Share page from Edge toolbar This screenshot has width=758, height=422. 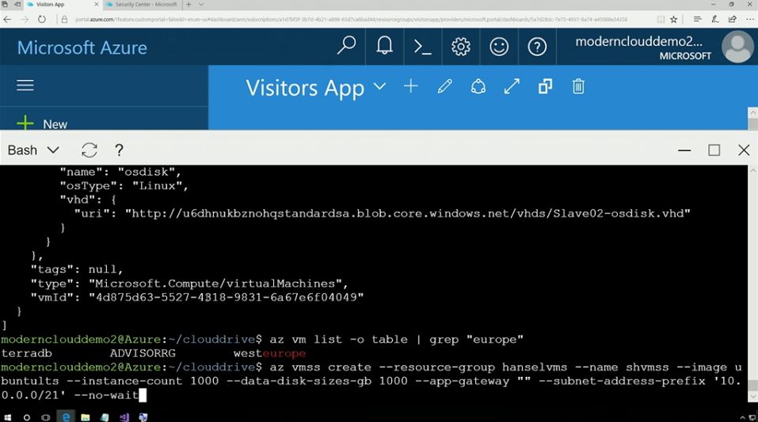(733, 19)
